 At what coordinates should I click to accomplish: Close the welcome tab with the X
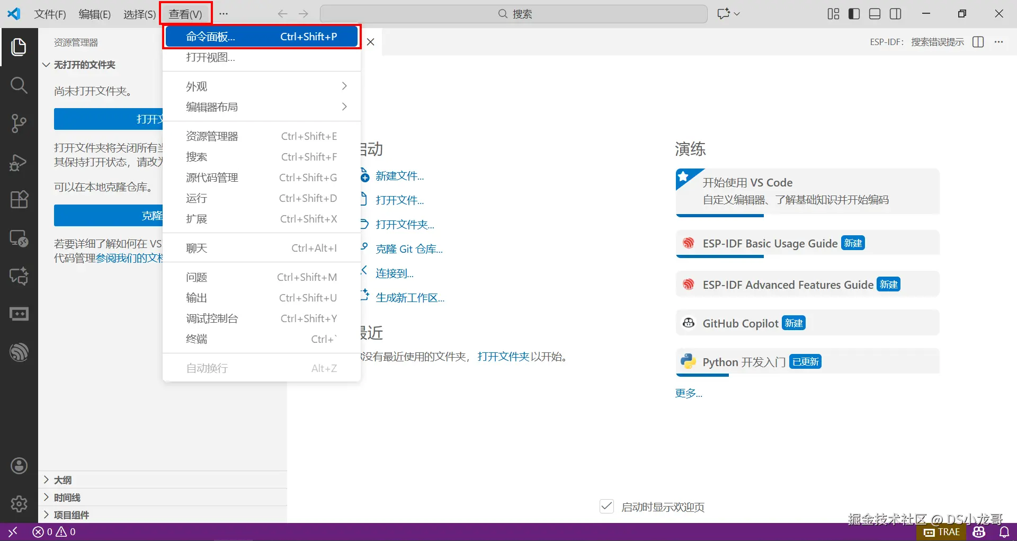coord(371,42)
